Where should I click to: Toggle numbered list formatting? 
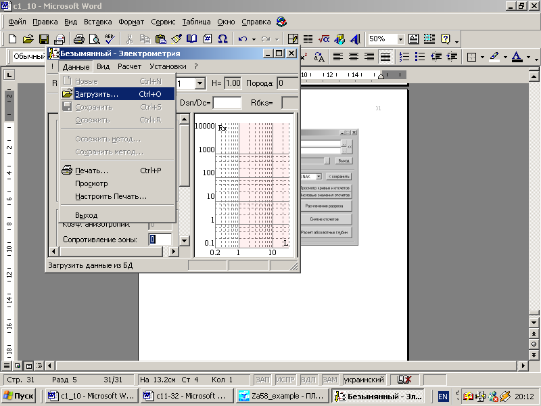(x=404, y=57)
